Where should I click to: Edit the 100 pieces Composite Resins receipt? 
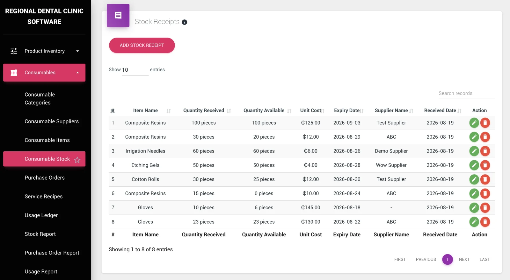[474, 123]
